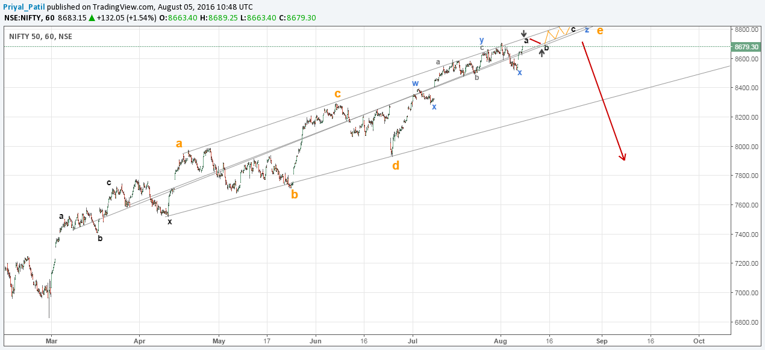
Task: Click the black down arrow marker above wave a
Action: [524, 33]
